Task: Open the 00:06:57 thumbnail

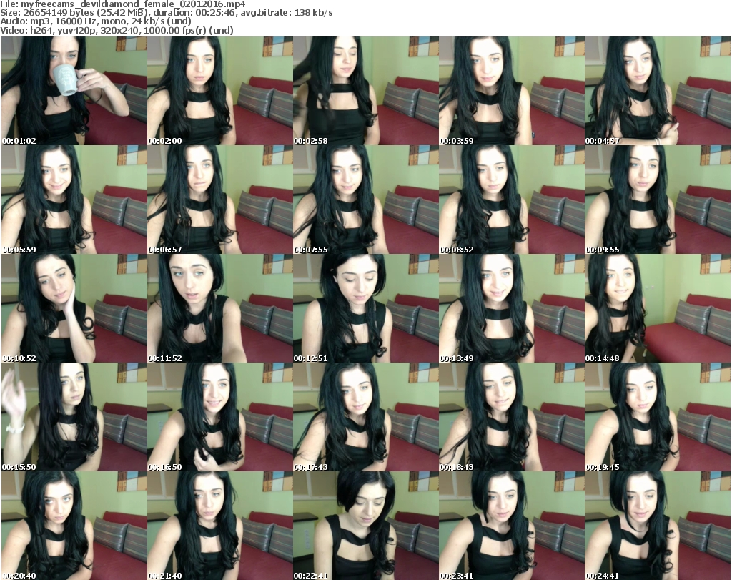Action: click(x=220, y=200)
